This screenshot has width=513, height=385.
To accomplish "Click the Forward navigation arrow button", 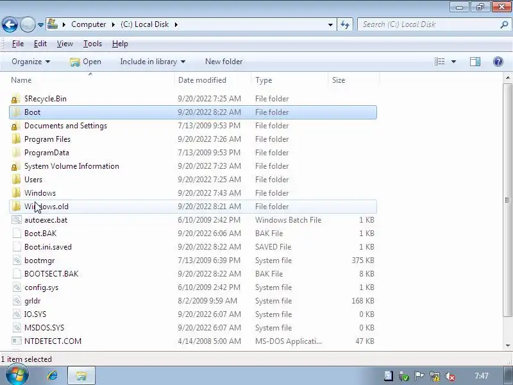I will (28, 24).
